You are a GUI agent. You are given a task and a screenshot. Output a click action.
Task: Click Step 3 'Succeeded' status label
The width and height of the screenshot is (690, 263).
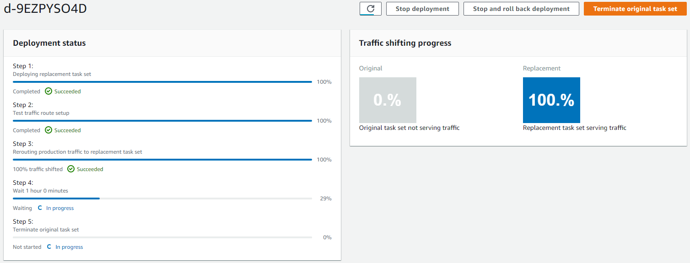pyautogui.click(x=90, y=169)
